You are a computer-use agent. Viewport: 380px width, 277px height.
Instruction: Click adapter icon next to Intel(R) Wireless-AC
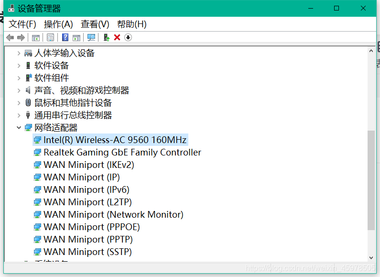pos(37,140)
